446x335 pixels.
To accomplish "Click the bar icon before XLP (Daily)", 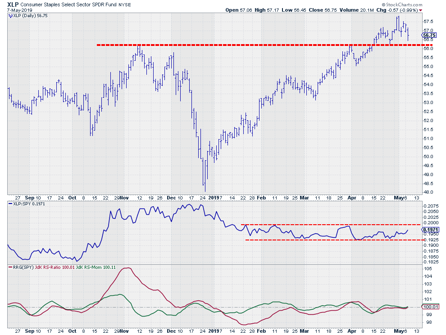I will 10,16.
